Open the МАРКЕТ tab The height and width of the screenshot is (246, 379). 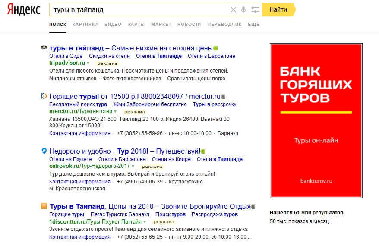point(161,25)
